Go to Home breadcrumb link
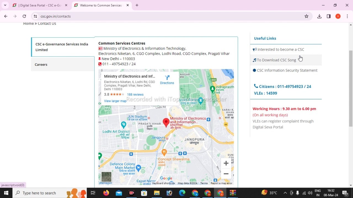Image resolution: width=353 pixels, height=198 pixels. click(28, 23)
